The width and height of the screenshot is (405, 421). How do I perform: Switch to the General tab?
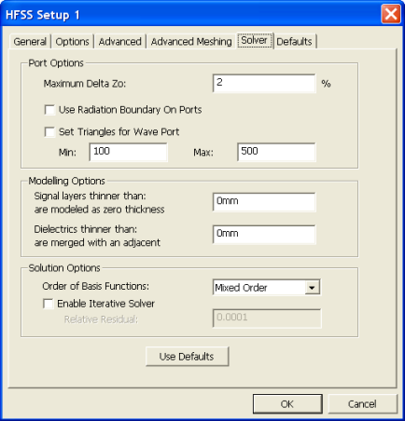(30, 41)
